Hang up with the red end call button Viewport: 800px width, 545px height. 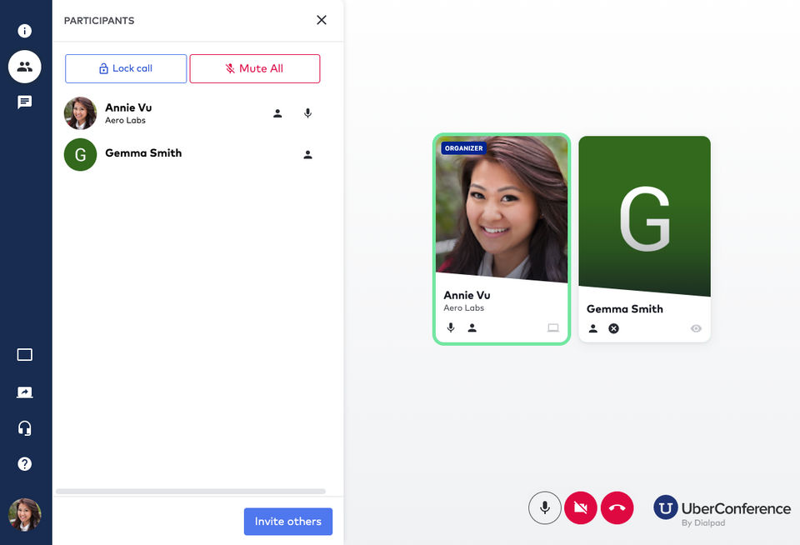(x=617, y=507)
